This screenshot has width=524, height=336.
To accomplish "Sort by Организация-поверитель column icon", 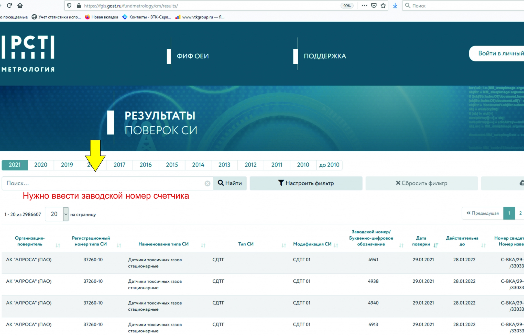I will (58, 245).
